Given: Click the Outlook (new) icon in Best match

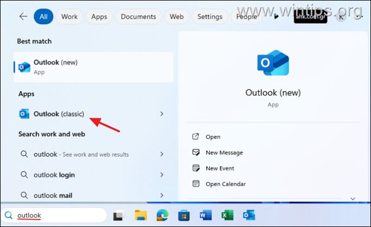Looking at the screenshot, I should 24,67.
